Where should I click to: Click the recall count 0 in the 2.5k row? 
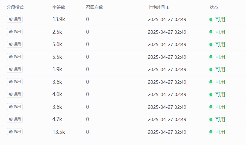pos(88,32)
